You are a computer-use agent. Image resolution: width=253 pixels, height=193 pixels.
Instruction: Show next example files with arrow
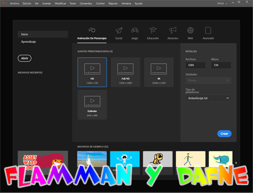click(236, 163)
